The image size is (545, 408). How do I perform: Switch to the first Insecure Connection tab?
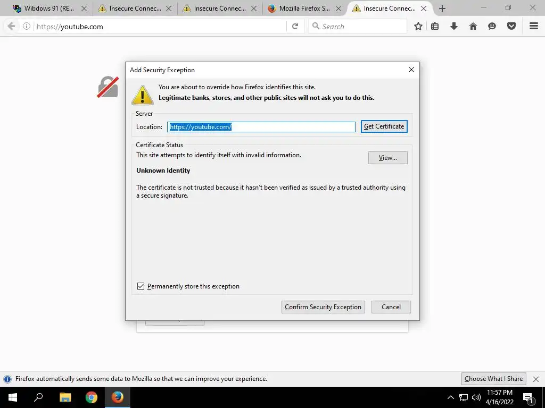(135, 8)
